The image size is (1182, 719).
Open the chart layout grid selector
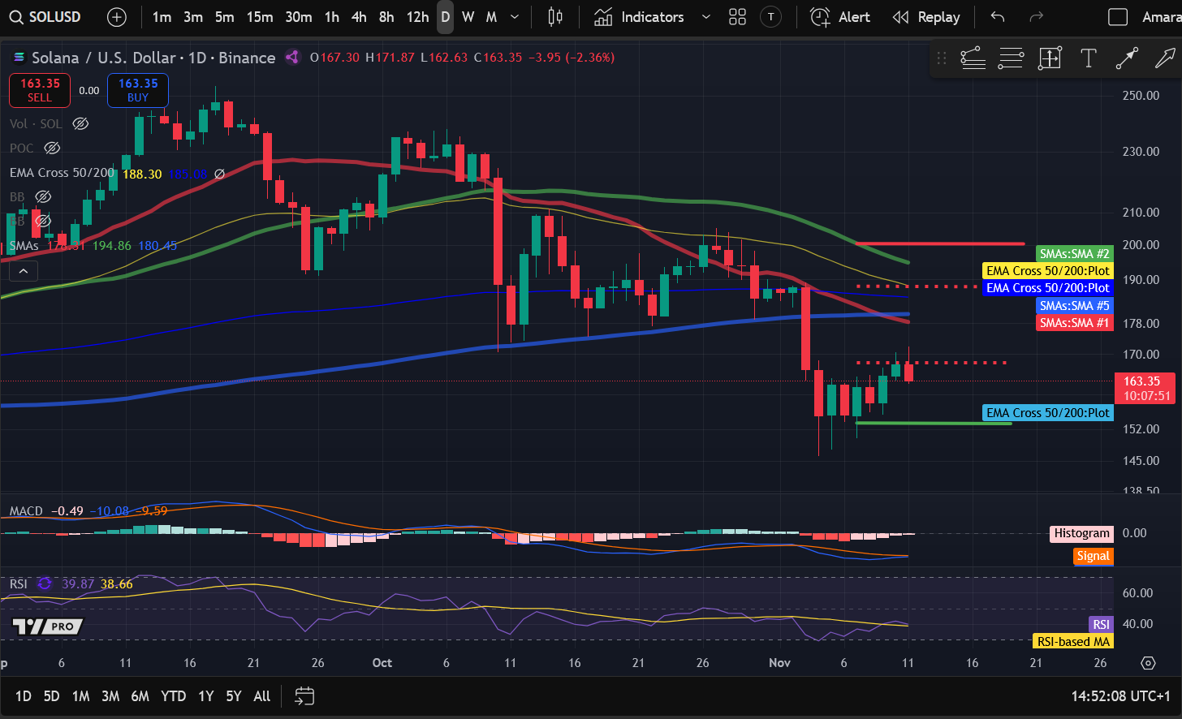737,17
